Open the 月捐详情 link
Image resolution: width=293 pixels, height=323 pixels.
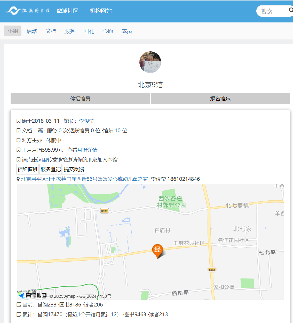pos(87,150)
